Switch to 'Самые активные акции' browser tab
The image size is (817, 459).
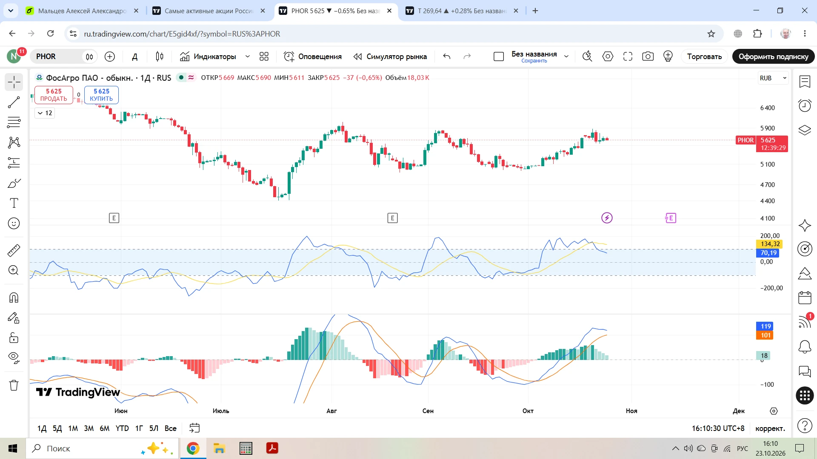pos(209,11)
